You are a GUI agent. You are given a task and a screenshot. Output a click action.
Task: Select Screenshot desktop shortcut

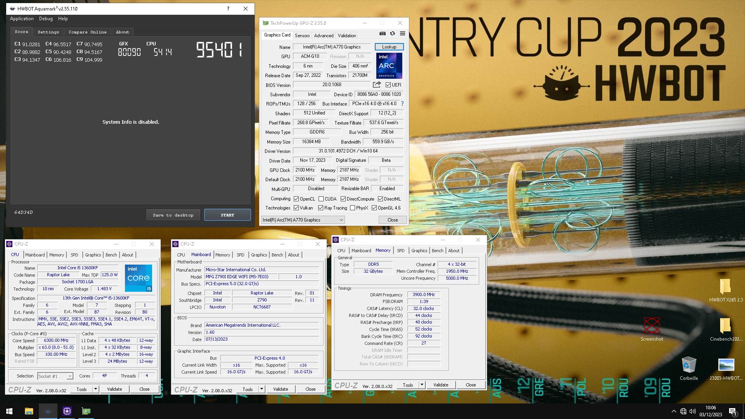click(x=652, y=329)
